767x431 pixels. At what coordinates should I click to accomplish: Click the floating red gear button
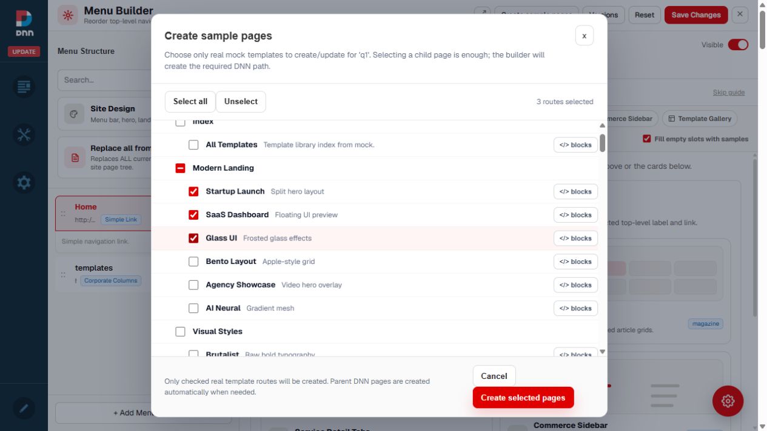728,401
